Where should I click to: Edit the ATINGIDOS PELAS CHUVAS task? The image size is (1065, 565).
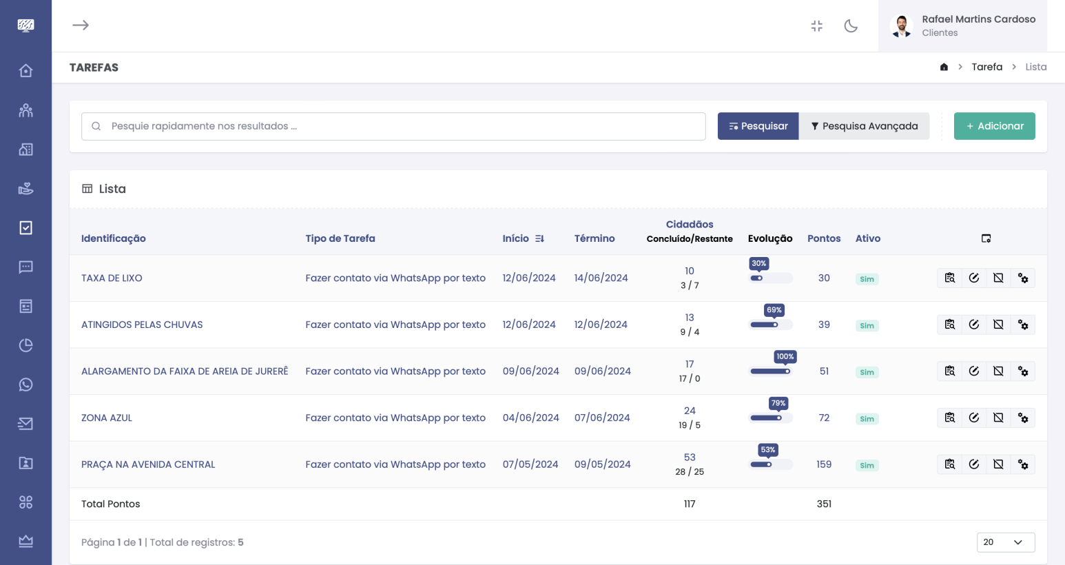pyautogui.click(x=974, y=325)
